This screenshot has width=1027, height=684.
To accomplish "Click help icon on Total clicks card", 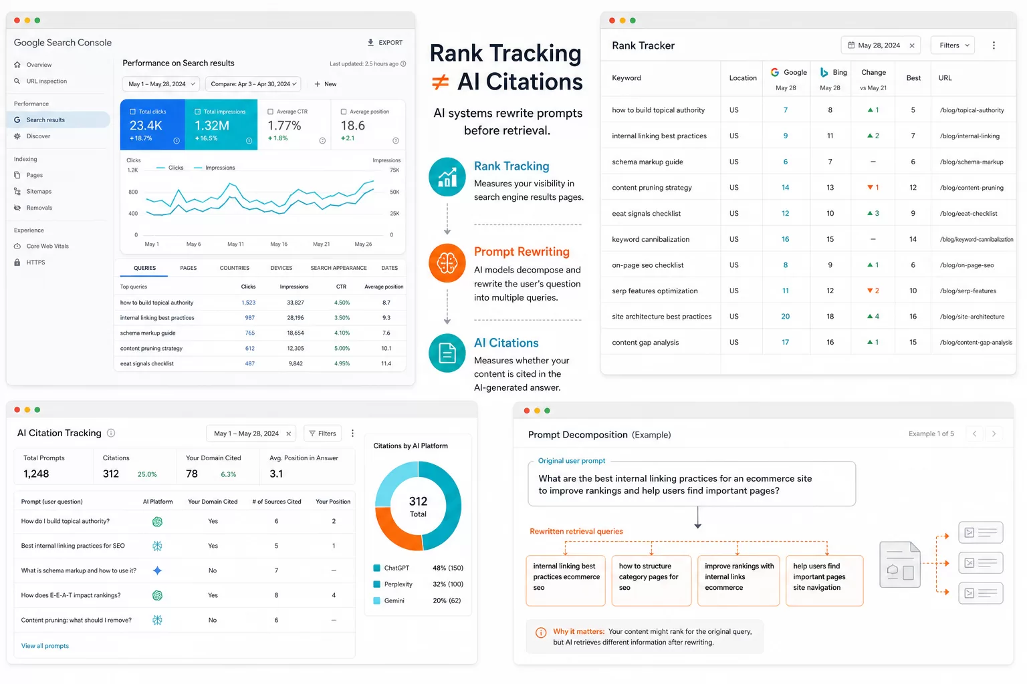I will coord(177,141).
